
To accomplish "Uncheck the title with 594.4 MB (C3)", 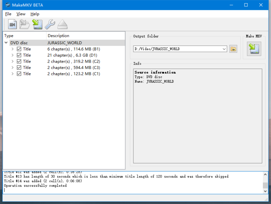I will tap(19, 68).
